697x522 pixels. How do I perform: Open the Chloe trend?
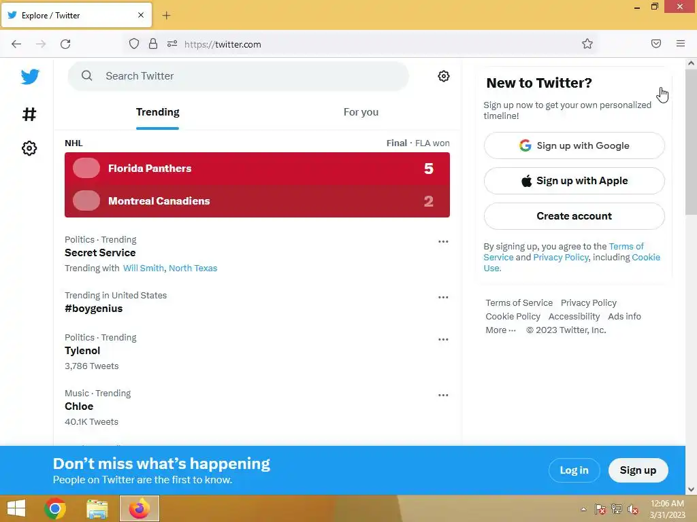pyautogui.click(x=79, y=406)
